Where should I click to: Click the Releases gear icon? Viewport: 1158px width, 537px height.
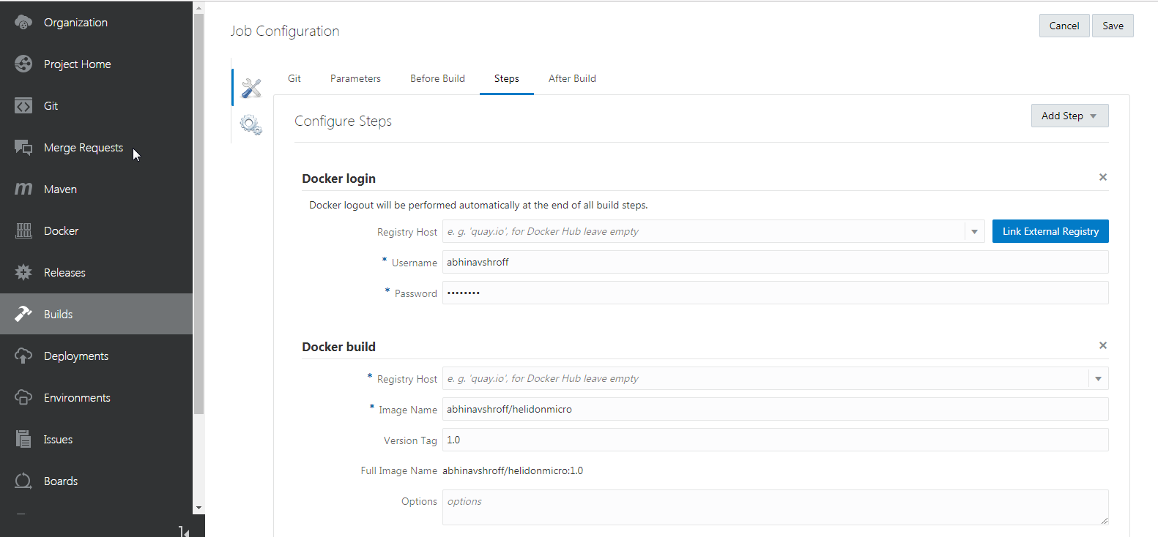pos(23,273)
